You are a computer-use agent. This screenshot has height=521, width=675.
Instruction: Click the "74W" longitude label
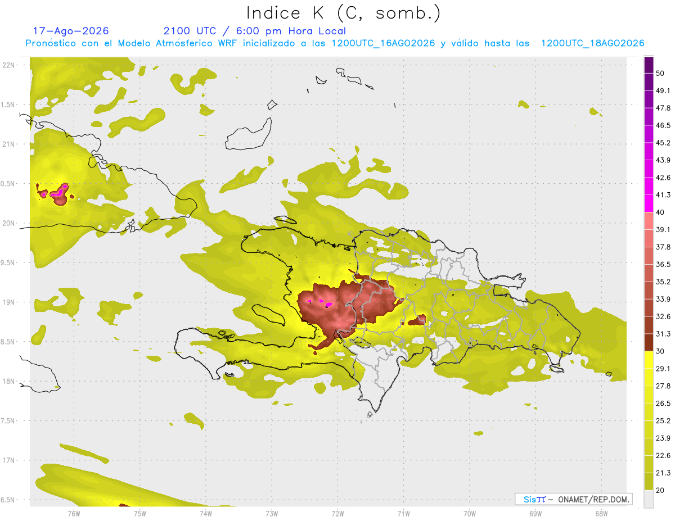[206, 514]
